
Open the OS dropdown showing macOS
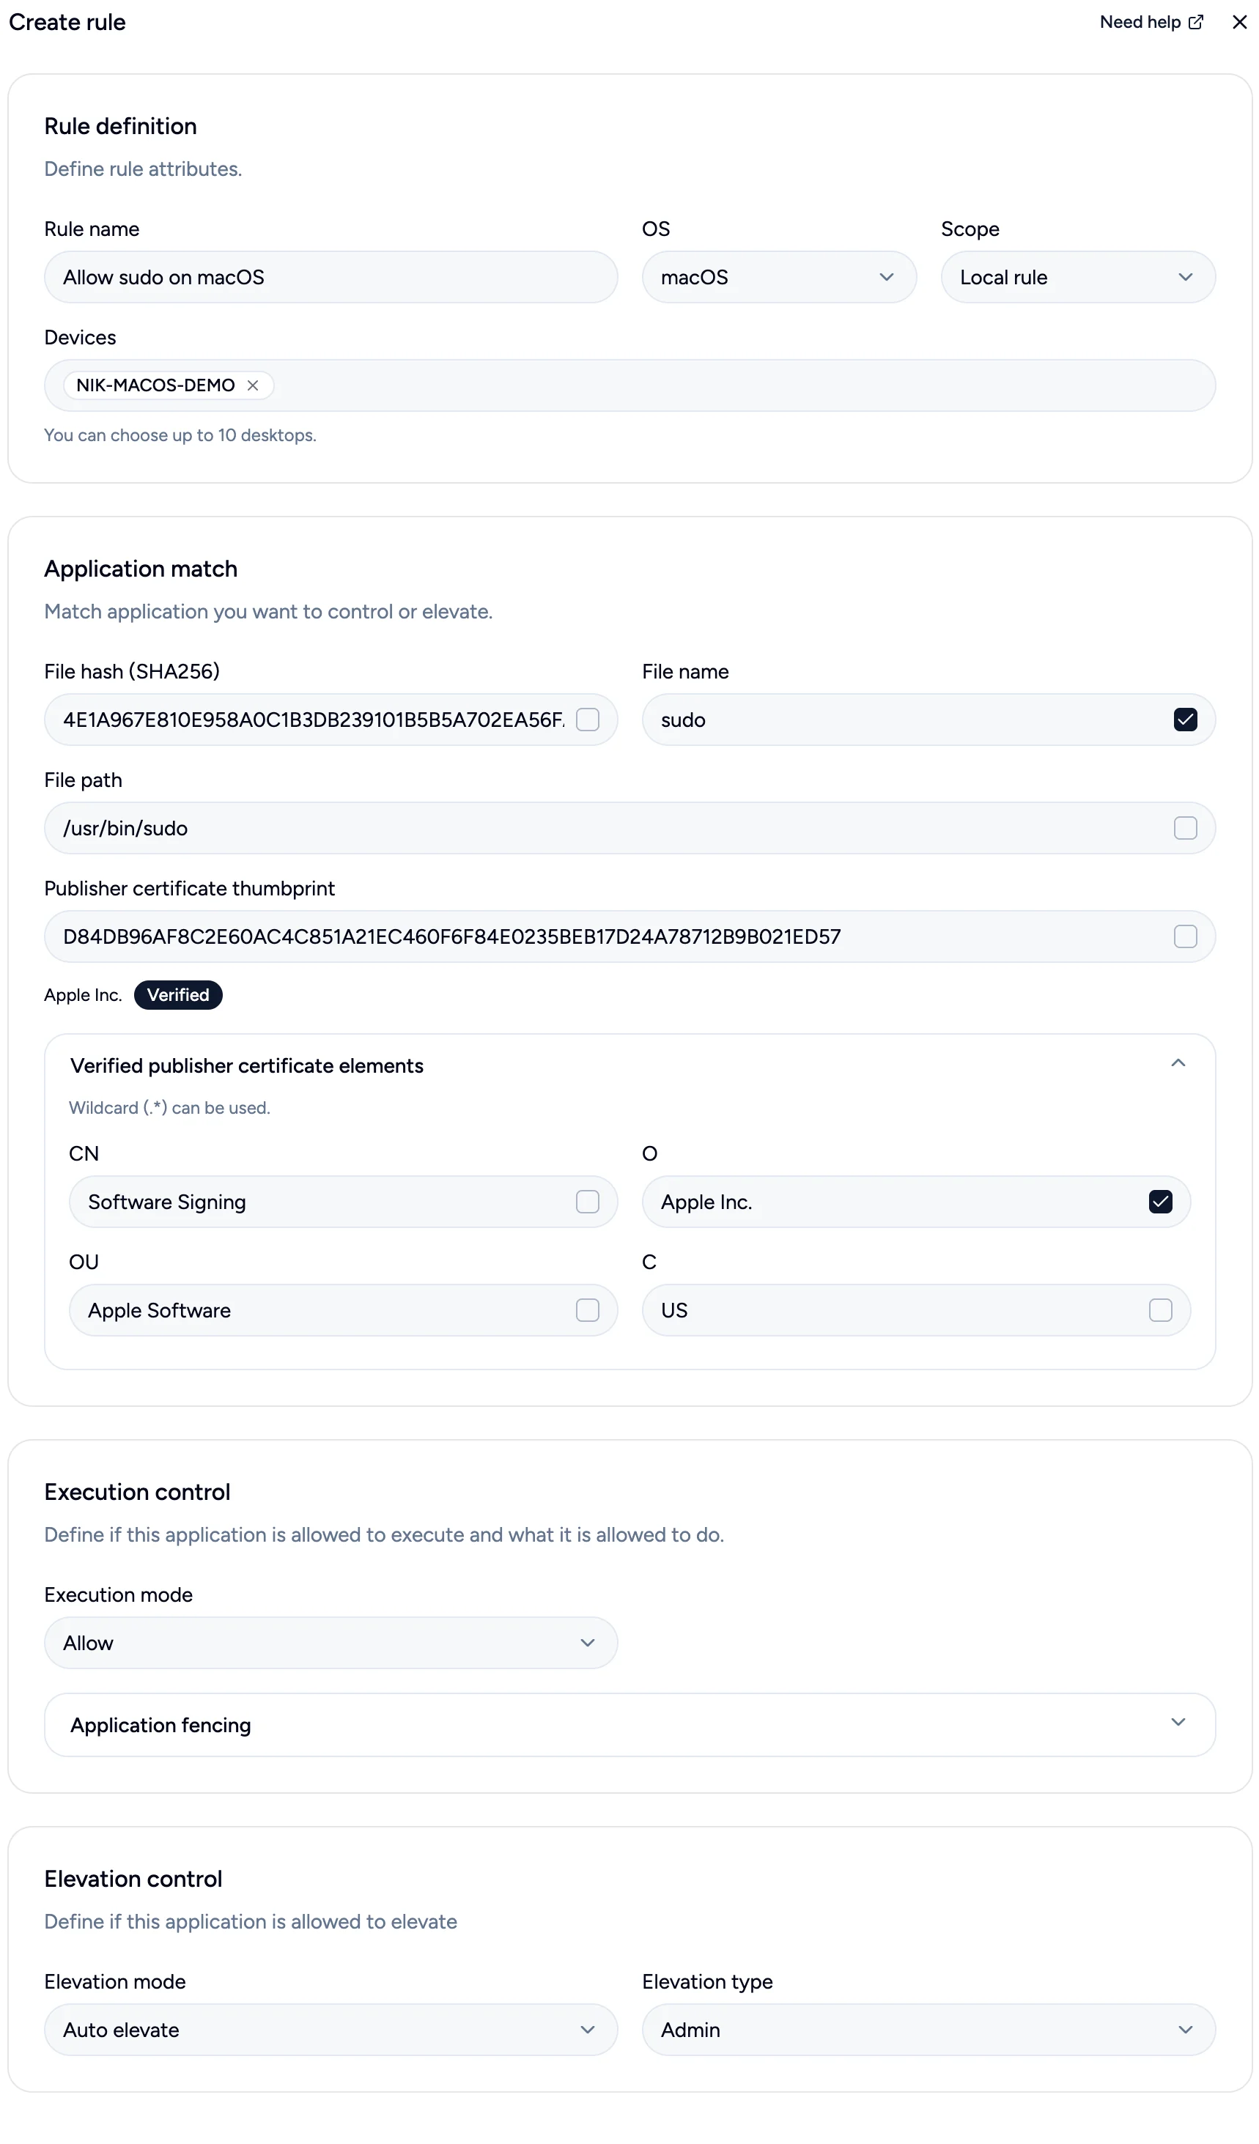tap(778, 278)
